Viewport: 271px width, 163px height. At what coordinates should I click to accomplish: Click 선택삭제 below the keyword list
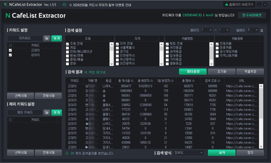point(21,96)
